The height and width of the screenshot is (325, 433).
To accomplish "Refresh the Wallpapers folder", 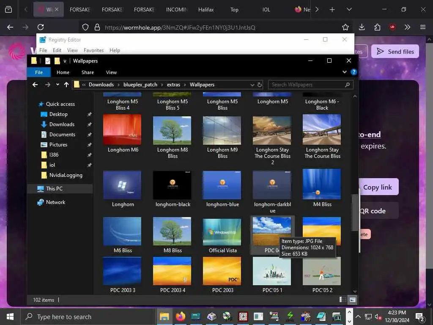I will pos(260,85).
